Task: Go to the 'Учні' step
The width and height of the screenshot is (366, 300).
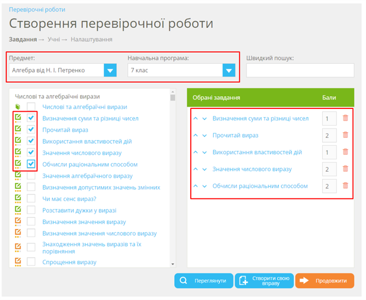Action: tap(53, 39)
